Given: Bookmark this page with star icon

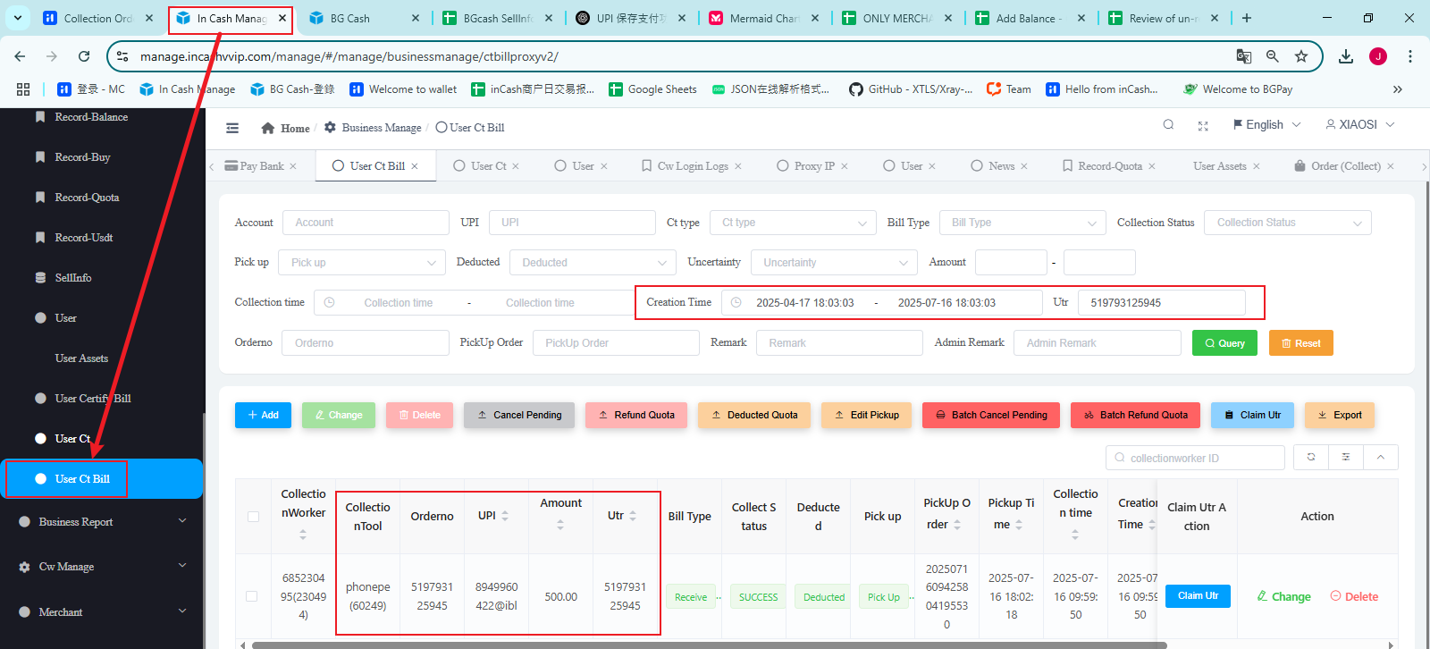Looking at the screenshot, I should click(1301, 56).
